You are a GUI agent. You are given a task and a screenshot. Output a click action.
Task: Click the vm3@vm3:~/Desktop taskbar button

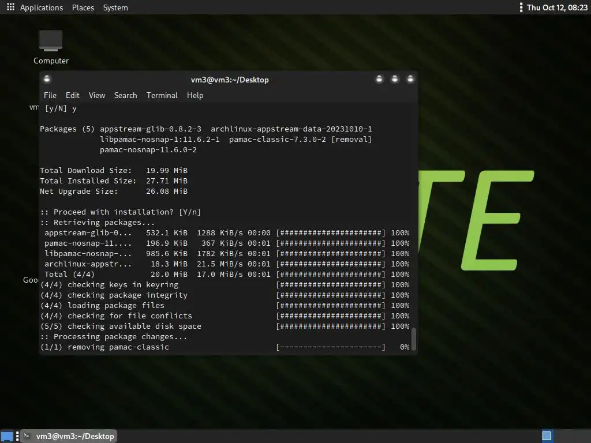pyautogui.click(x=69, y=436)
